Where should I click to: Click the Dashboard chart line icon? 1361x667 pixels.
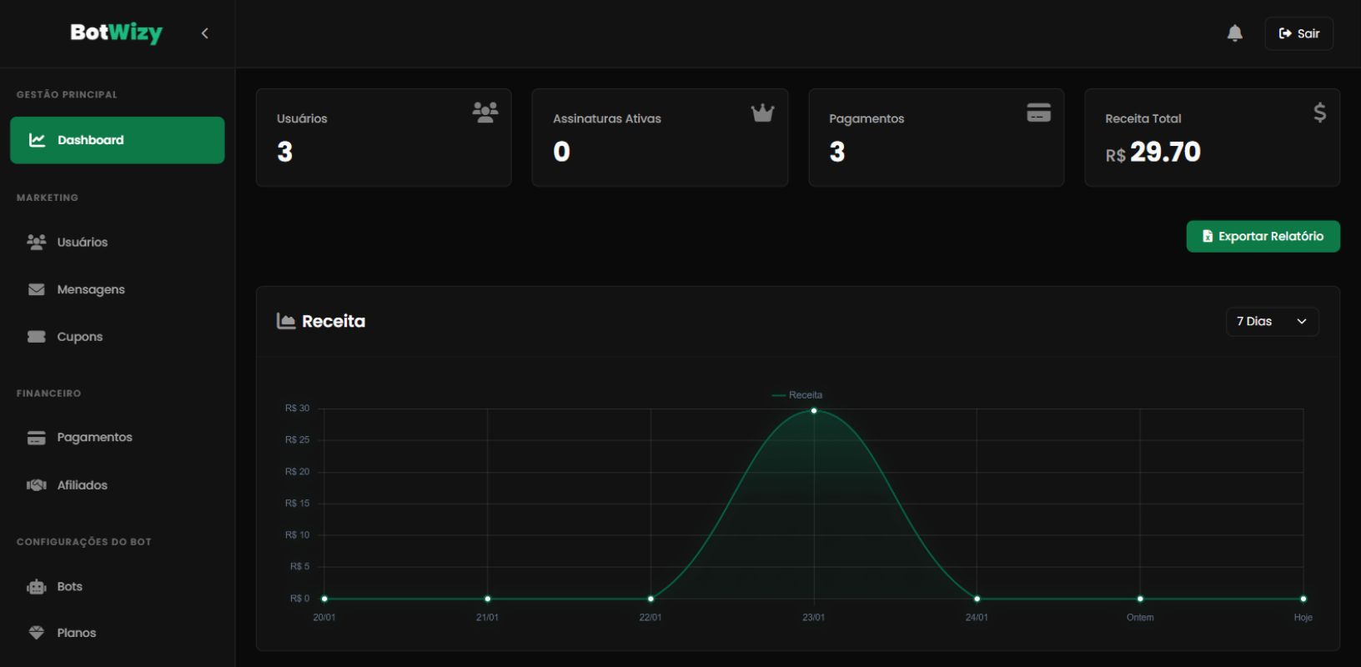click(37, 140)
